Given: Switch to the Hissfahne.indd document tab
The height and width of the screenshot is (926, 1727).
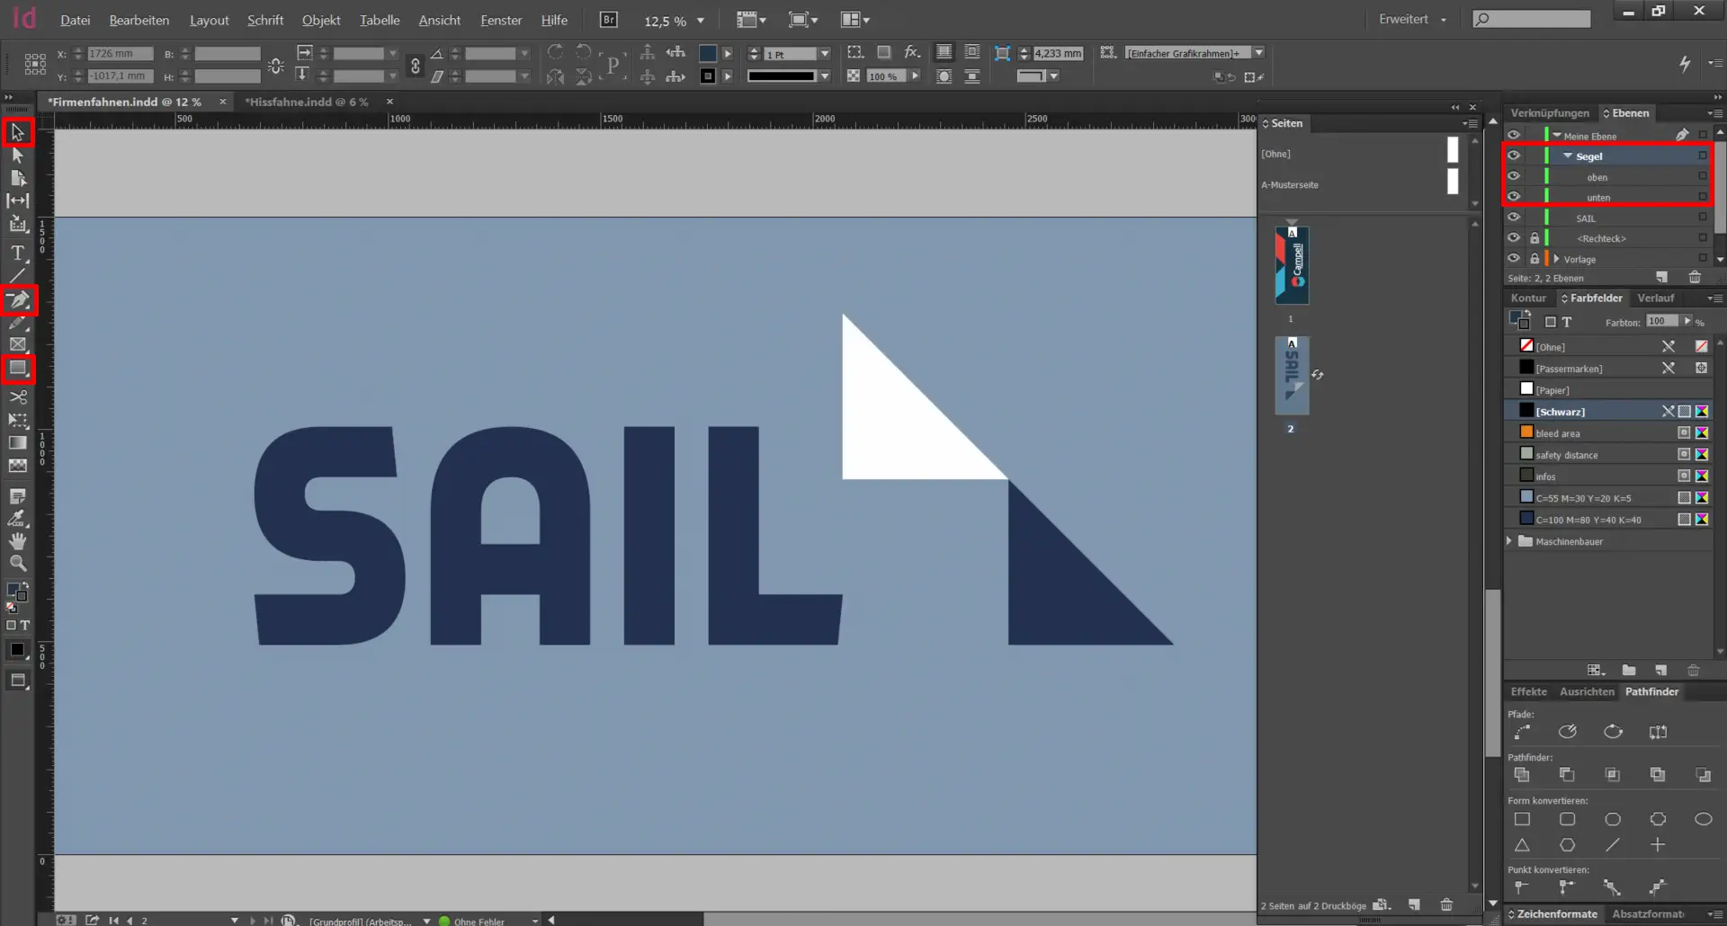Looking at the screenshot, I should point(308,102).
